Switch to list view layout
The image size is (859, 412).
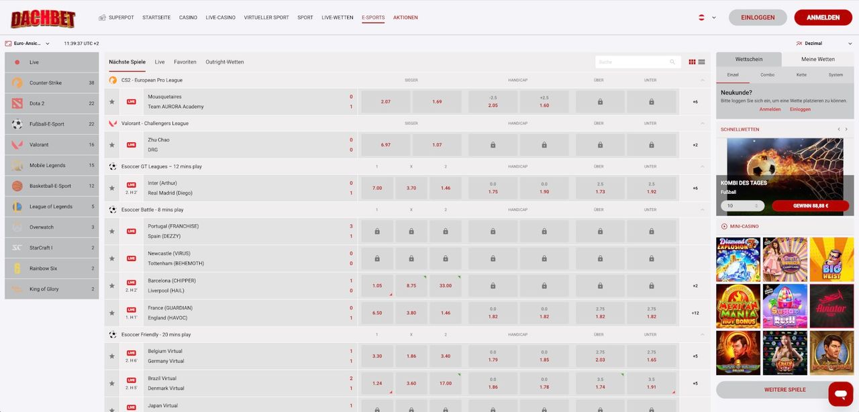701,62
